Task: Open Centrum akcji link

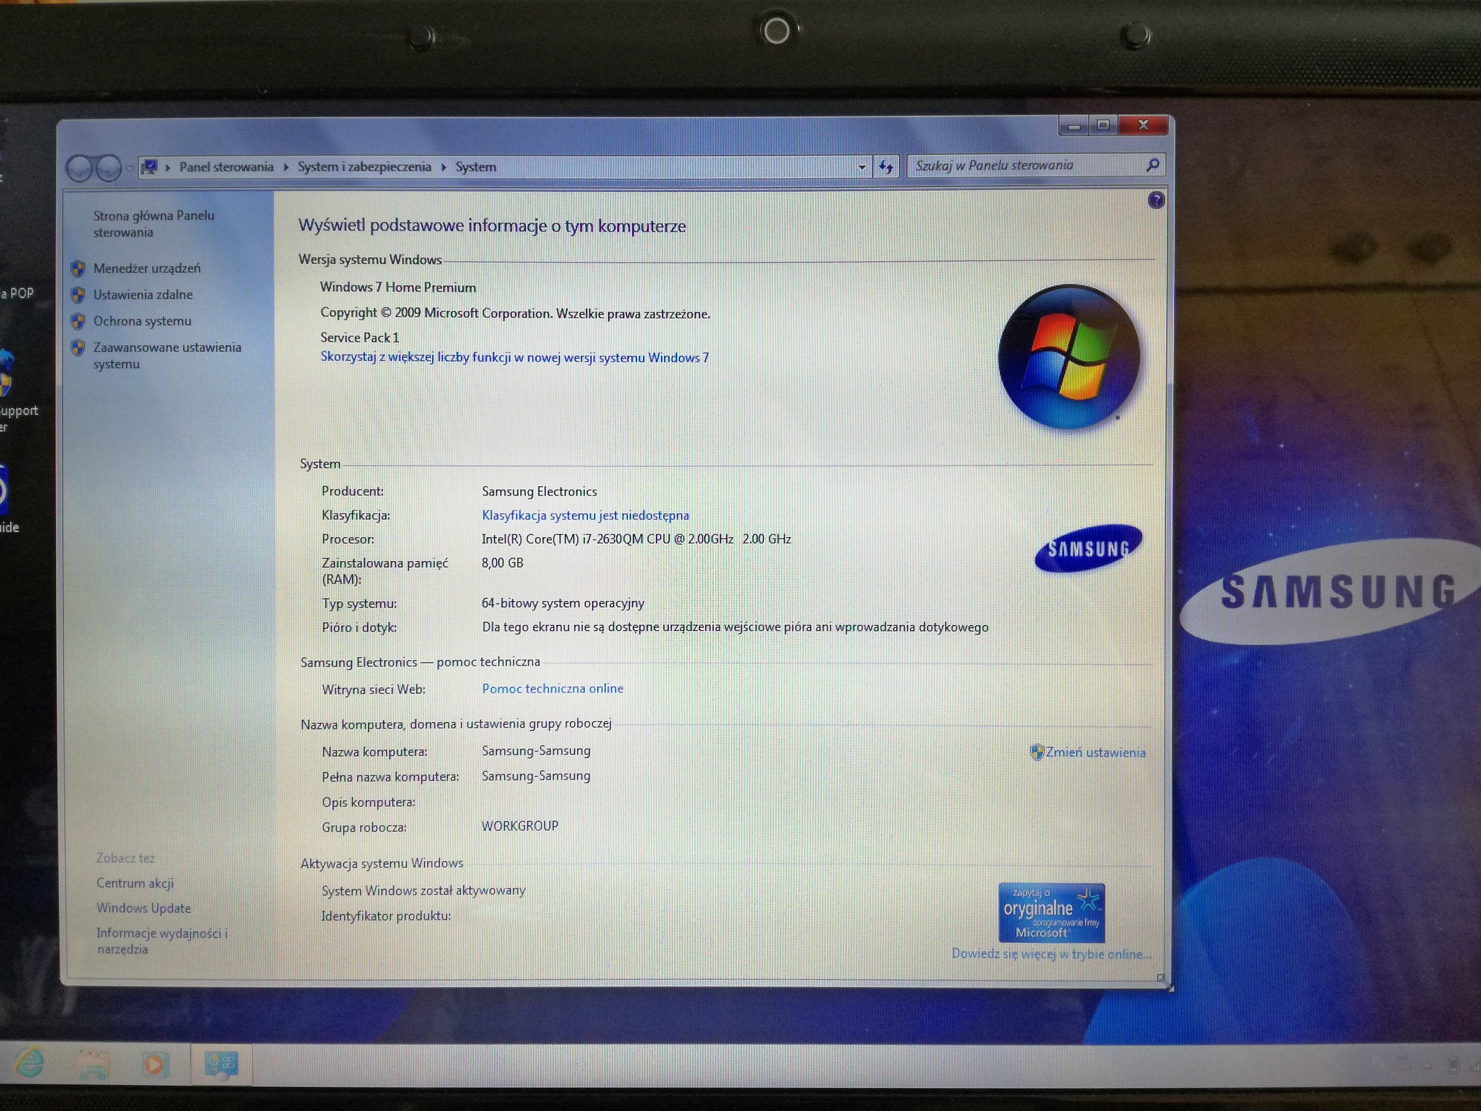Action: [x=135, y=884]
